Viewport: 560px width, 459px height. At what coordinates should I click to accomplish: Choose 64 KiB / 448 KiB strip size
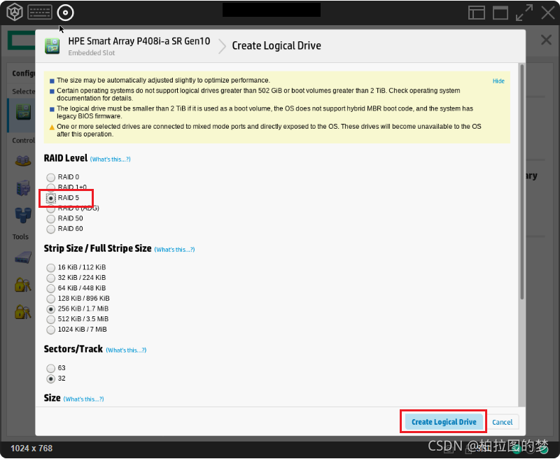click(x=51, y=288)
